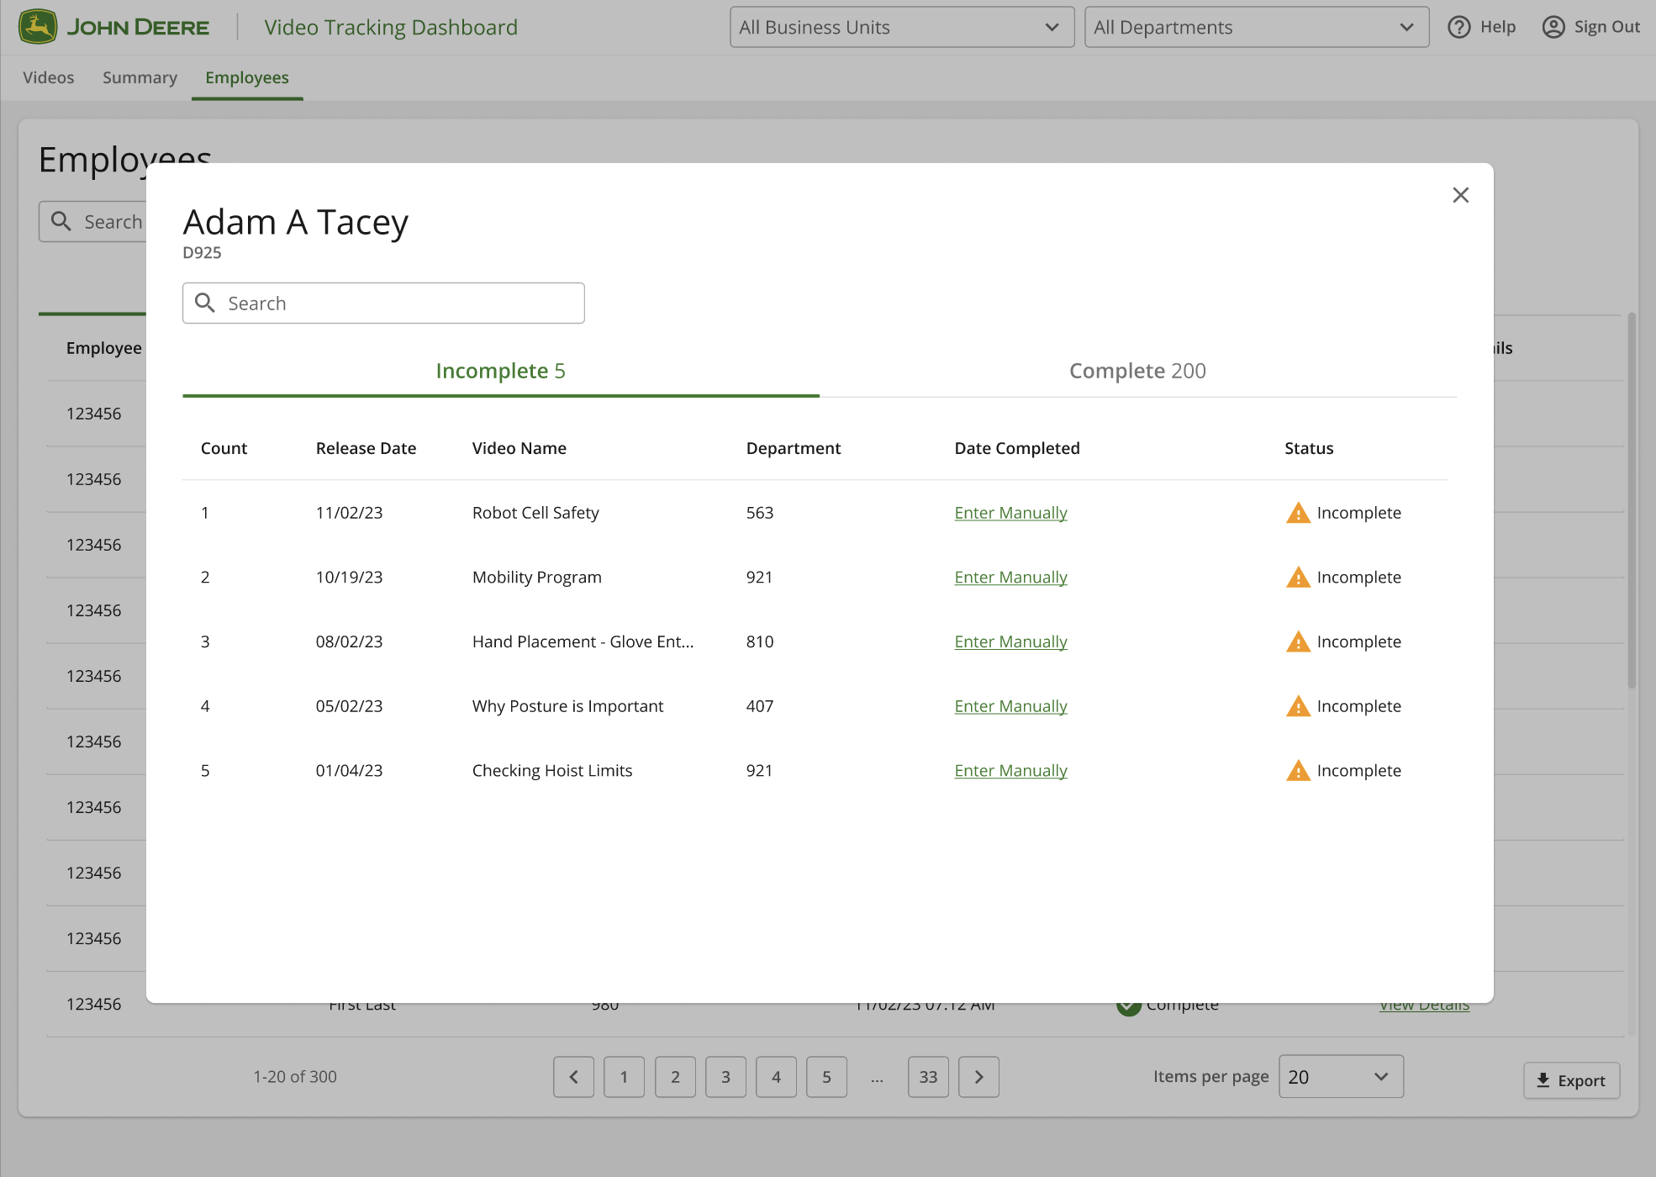The width and height of the screenshot is (1656, 1177).
Task: Click department number 407
Action: 760,706
